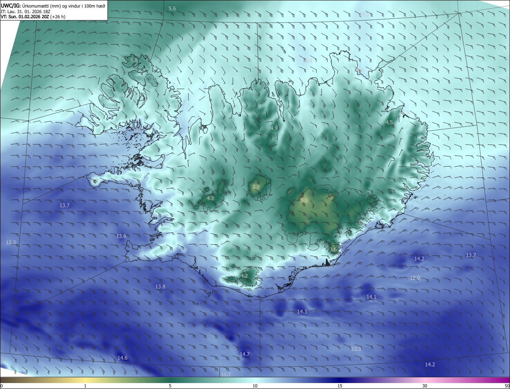Click the 14.7 value label
Screen dimensions: 510x389
pyautogui.click(x=245, y=354)
